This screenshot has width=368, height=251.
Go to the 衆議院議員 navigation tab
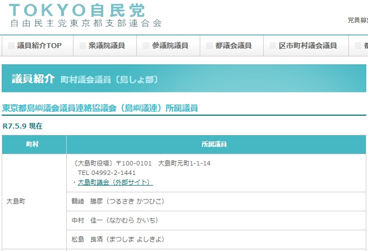click(x=106, y=46)
